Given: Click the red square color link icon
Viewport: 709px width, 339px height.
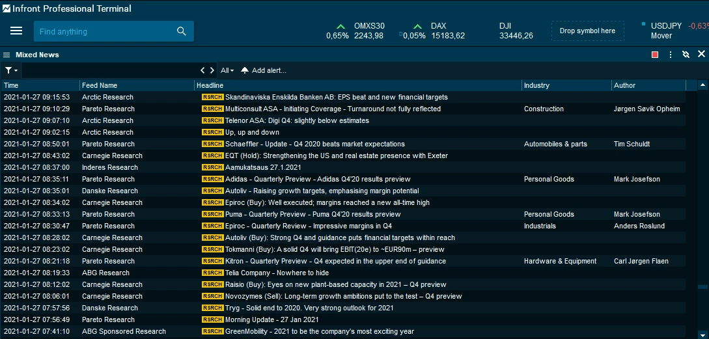Looking at the screenshot, I should point(655,55).
